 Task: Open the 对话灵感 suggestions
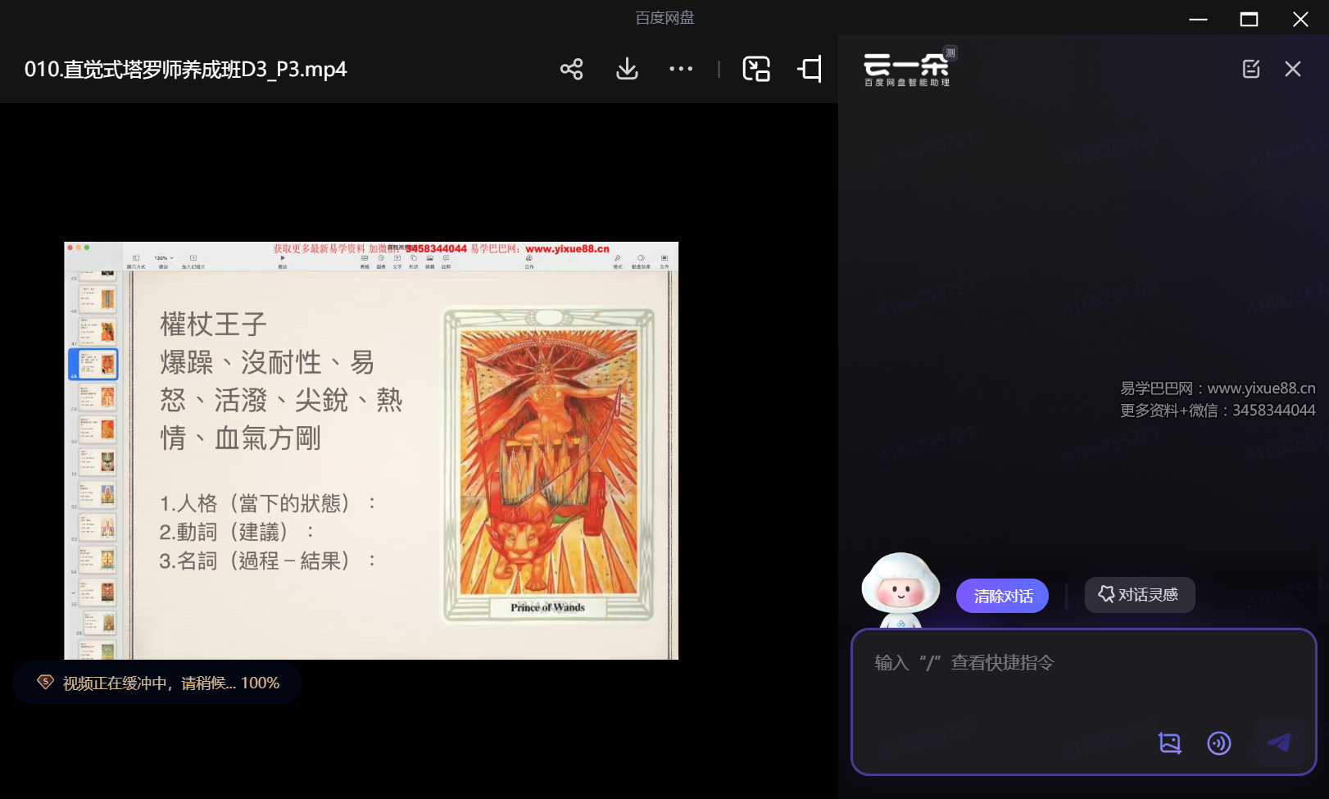(1139, 595)
